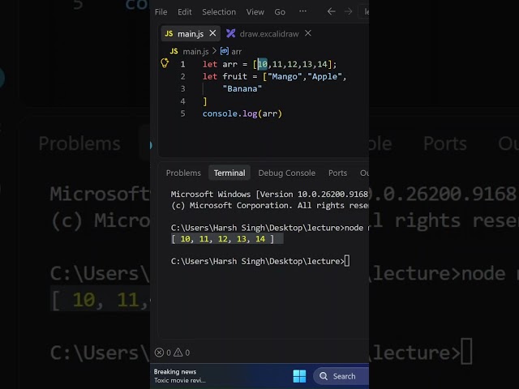Viewport: 519px width, 389px height.
Task: Click the terminal prompt cursor
Action: coord(347,261)
